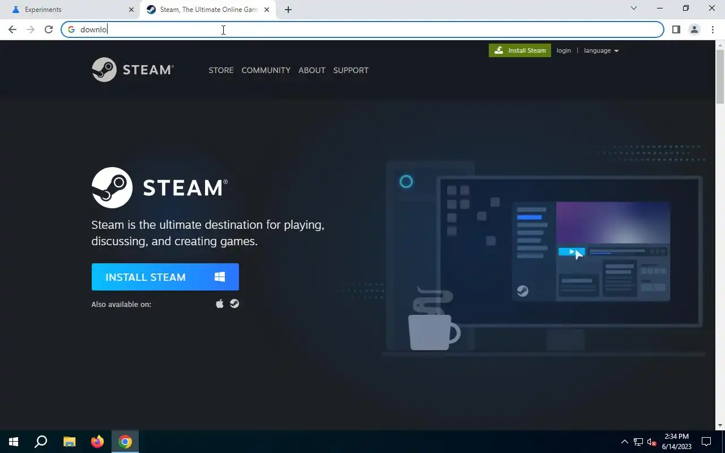Click the Steam logo in the header
The height and width of the screenshot is (453, 725).
[x=133, y=70]
